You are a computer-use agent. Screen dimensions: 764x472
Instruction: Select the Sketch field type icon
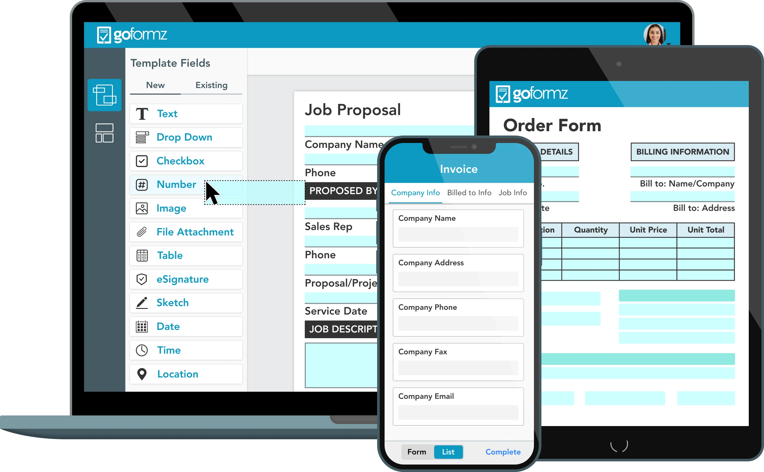(x=141, y=303)
